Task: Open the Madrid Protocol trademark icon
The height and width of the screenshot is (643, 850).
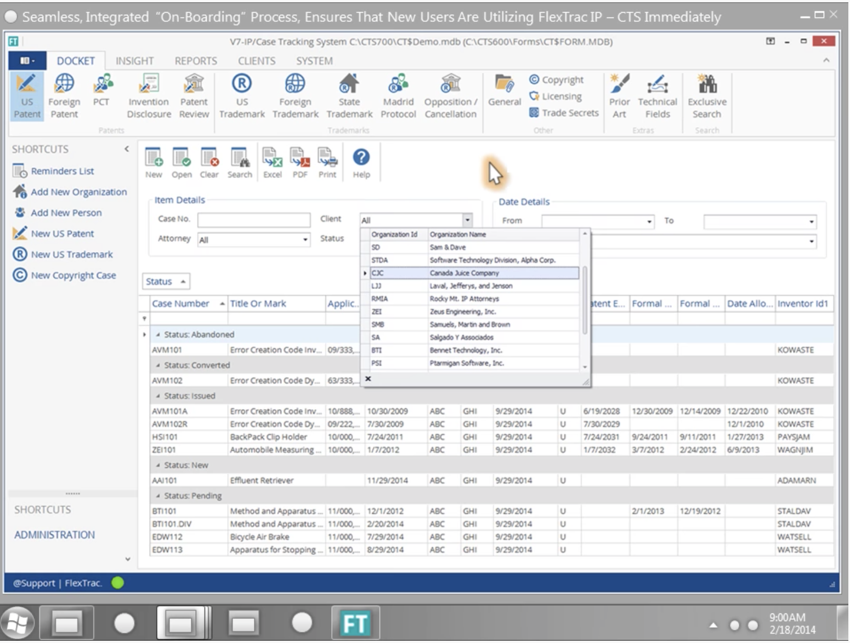Action: coord(398,96)
